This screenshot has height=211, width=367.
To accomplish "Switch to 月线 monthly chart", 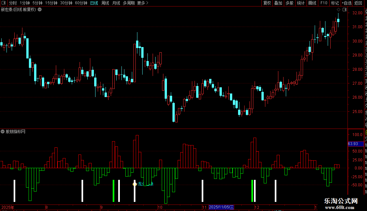I will (116, 3).
